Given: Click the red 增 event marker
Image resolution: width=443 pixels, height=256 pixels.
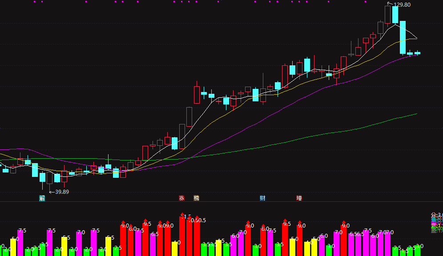Looking at the screenshot, I should pyautogui.click(x=299, y=198).
